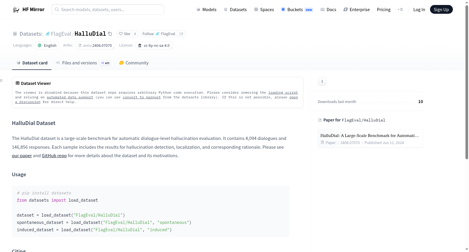View FlagEval follower count 19
469x252 pixels.
[x=181, y=34]
